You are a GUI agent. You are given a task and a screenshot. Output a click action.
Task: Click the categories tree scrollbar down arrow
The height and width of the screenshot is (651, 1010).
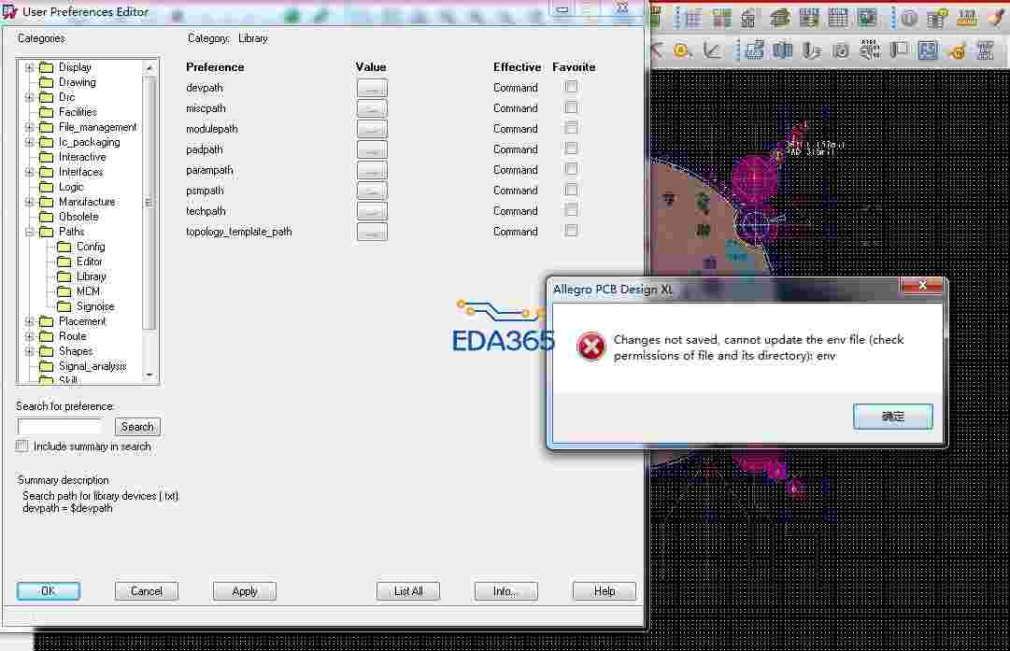click(149, 375)
